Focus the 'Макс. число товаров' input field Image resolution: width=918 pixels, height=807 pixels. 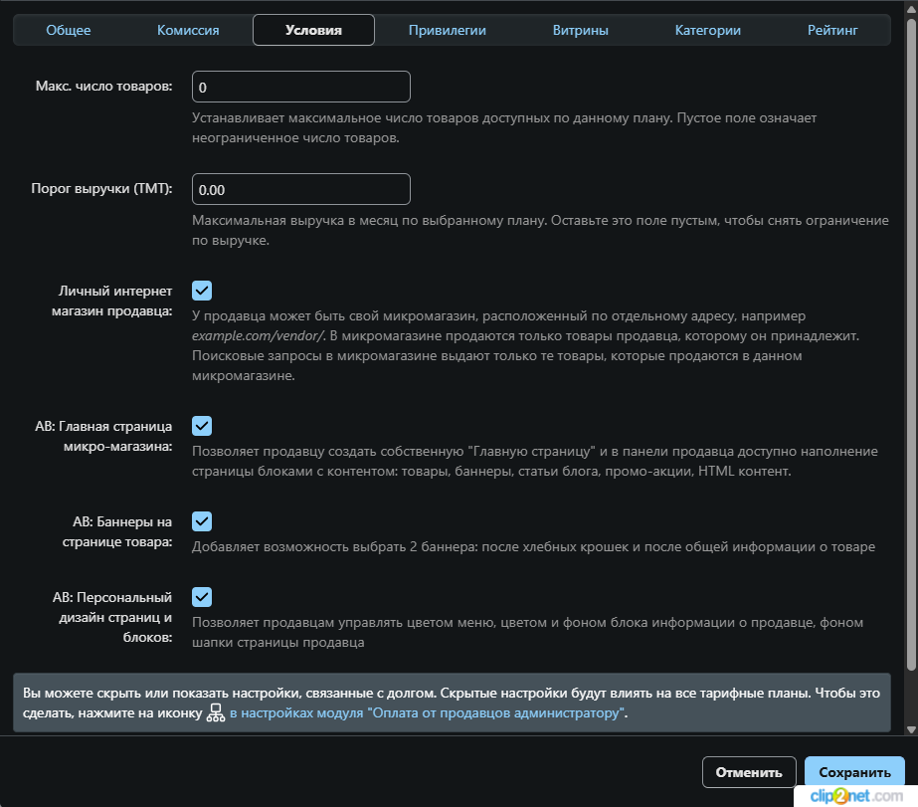click(300, 87)
